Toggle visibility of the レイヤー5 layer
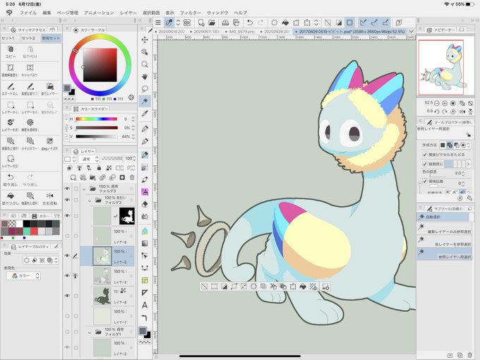Screen dimensions: 480x360 [67, 256]
